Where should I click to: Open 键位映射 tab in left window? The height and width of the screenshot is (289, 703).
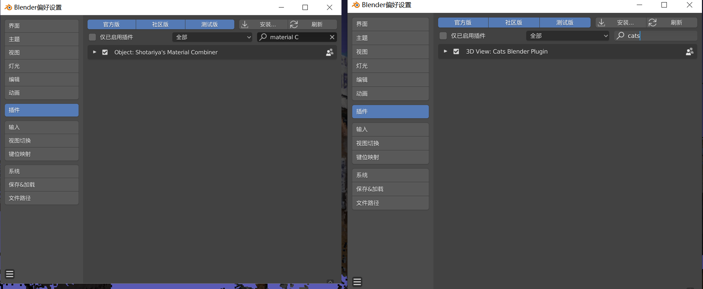(x=42, y=154)
